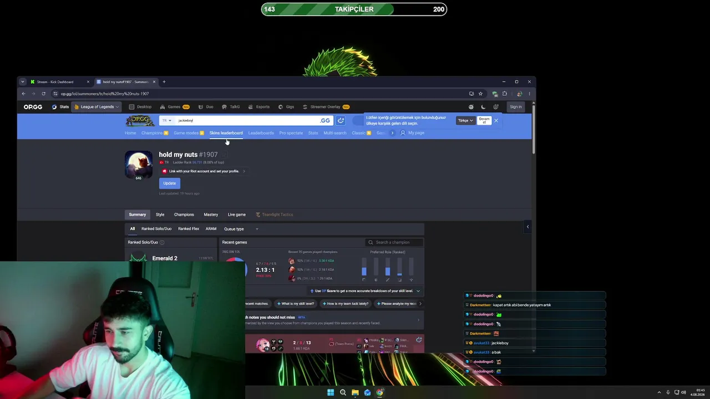Reload the current page
Screen dimensions: 710x399
coord(43,94)
